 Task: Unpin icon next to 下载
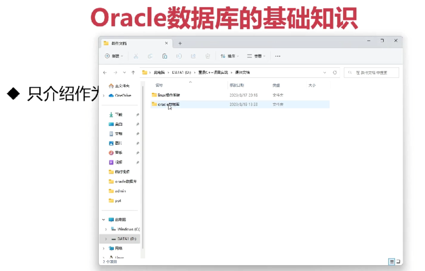[137, 115]
